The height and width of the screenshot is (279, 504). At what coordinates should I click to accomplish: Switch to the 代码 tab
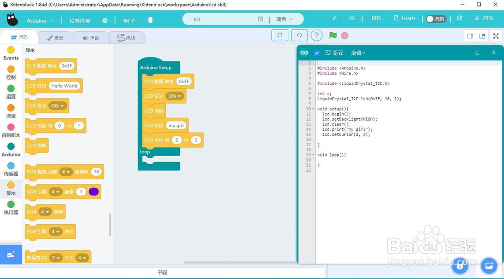pos(19,37)
